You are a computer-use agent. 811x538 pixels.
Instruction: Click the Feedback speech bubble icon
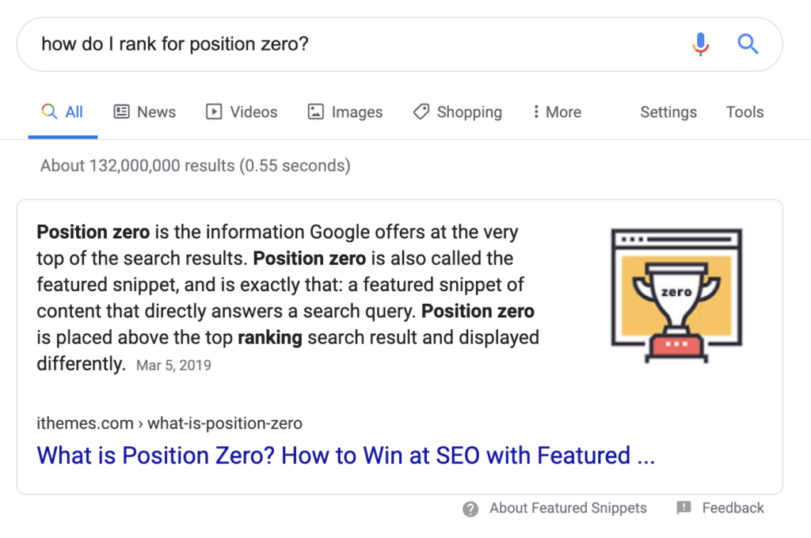[x=683, y=508]
